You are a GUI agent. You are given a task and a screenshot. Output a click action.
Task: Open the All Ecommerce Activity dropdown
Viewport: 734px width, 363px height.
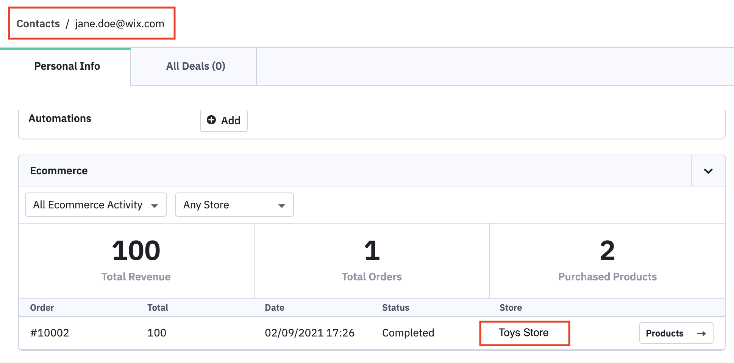click(96, 205)
